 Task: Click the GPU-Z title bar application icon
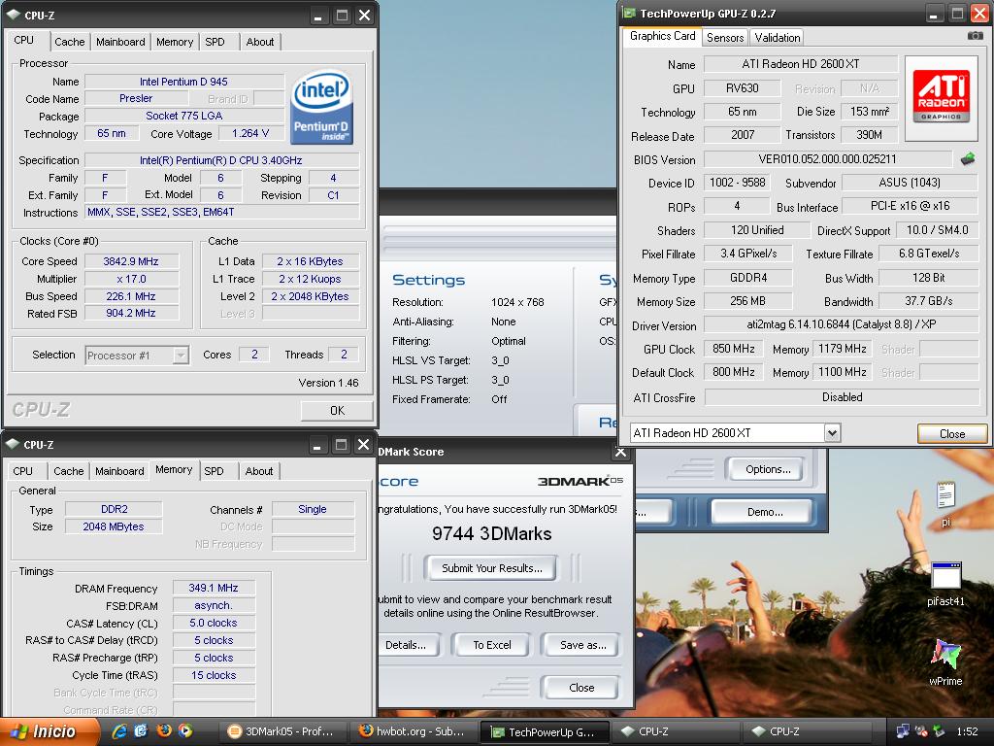point(629,14)
